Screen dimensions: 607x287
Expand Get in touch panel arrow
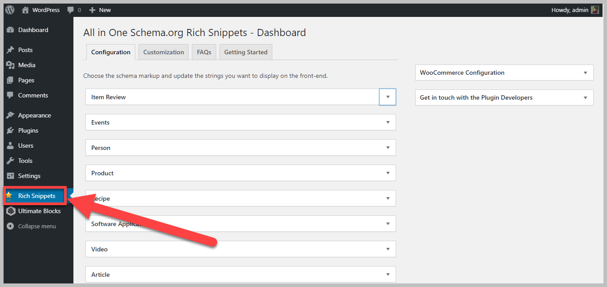[x=585, y=97]
